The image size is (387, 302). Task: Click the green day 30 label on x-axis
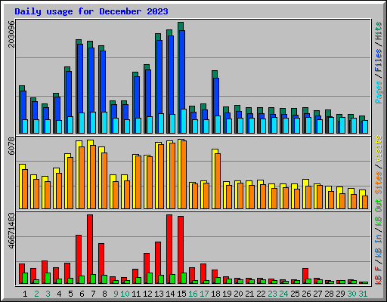[351, 294]
